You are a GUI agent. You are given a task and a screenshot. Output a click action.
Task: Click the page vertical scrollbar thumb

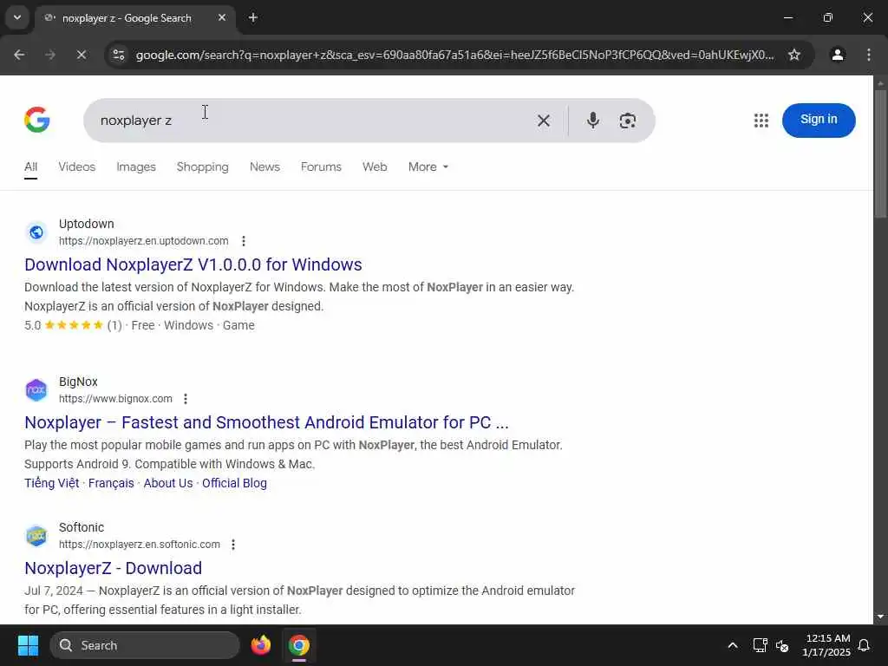click(880, 153)
